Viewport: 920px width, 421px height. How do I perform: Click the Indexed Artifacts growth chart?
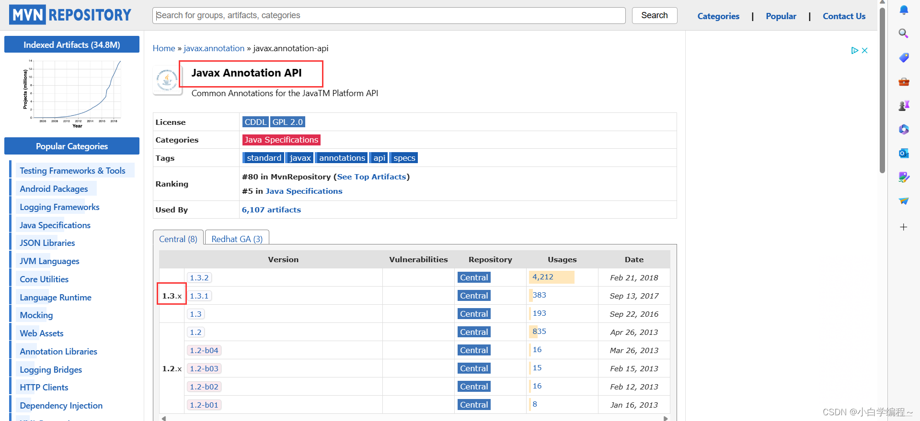coord(72,93)
